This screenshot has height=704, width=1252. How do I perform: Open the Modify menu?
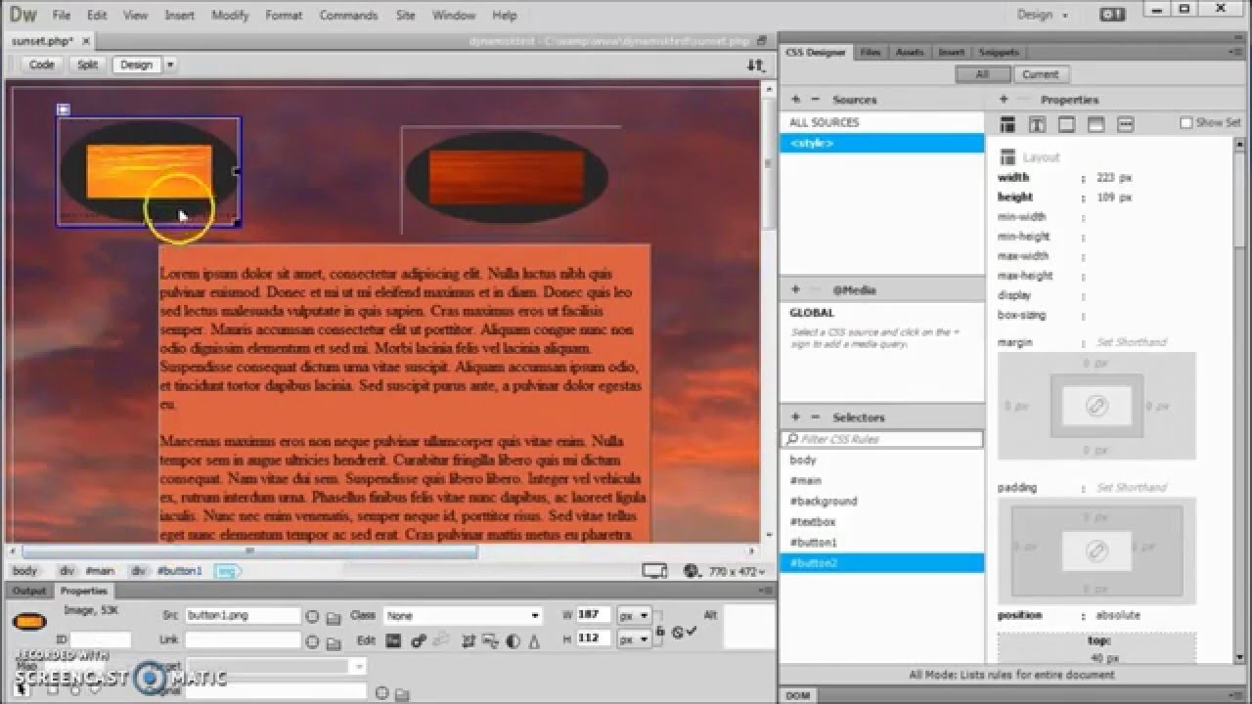[231, 15]
